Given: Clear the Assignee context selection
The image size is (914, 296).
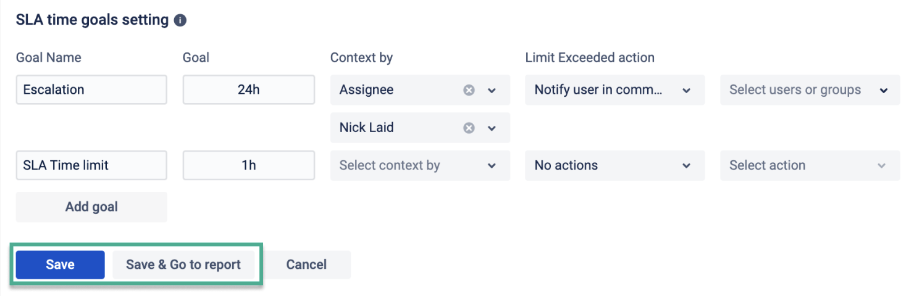Looking at the screenshot, I should 469,90.
